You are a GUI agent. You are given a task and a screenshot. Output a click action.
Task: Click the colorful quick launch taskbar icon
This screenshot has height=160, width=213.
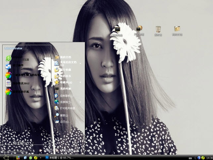tap(18, 158)
